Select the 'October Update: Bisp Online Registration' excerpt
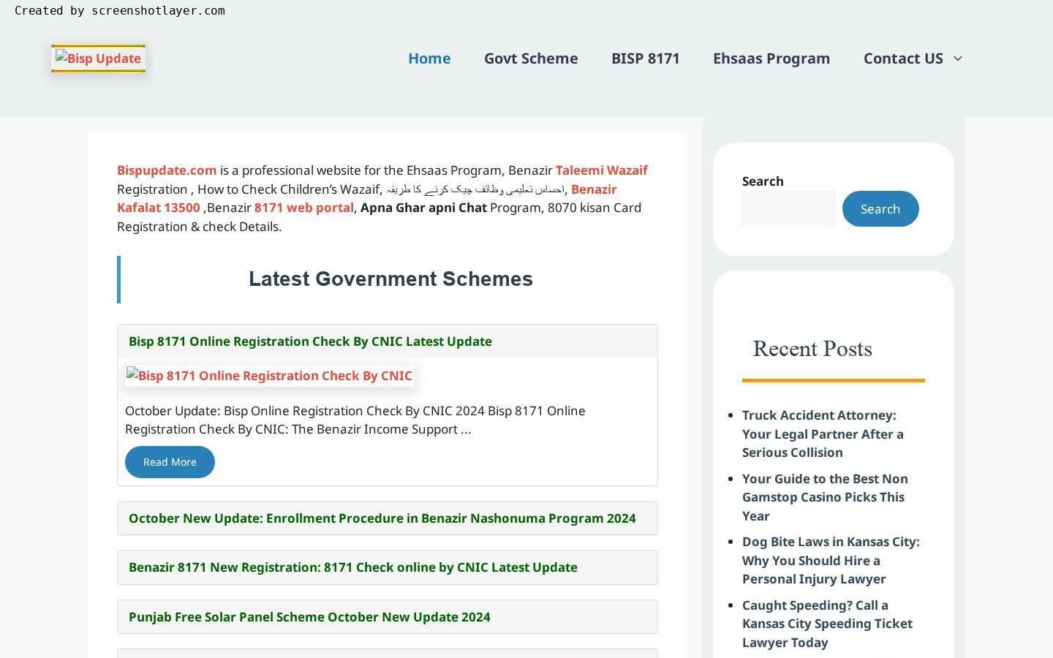Viewport: 1053px width, 658px height. 355,420
